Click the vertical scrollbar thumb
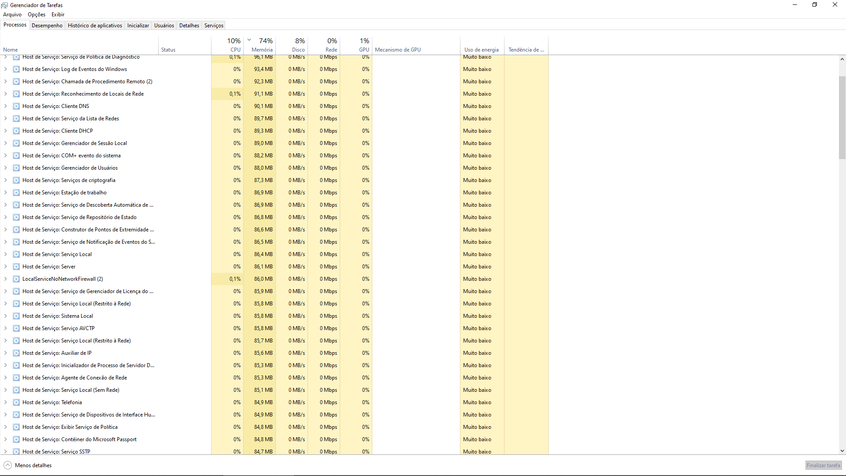Screen dimensions: 846x476 point(842,118)
